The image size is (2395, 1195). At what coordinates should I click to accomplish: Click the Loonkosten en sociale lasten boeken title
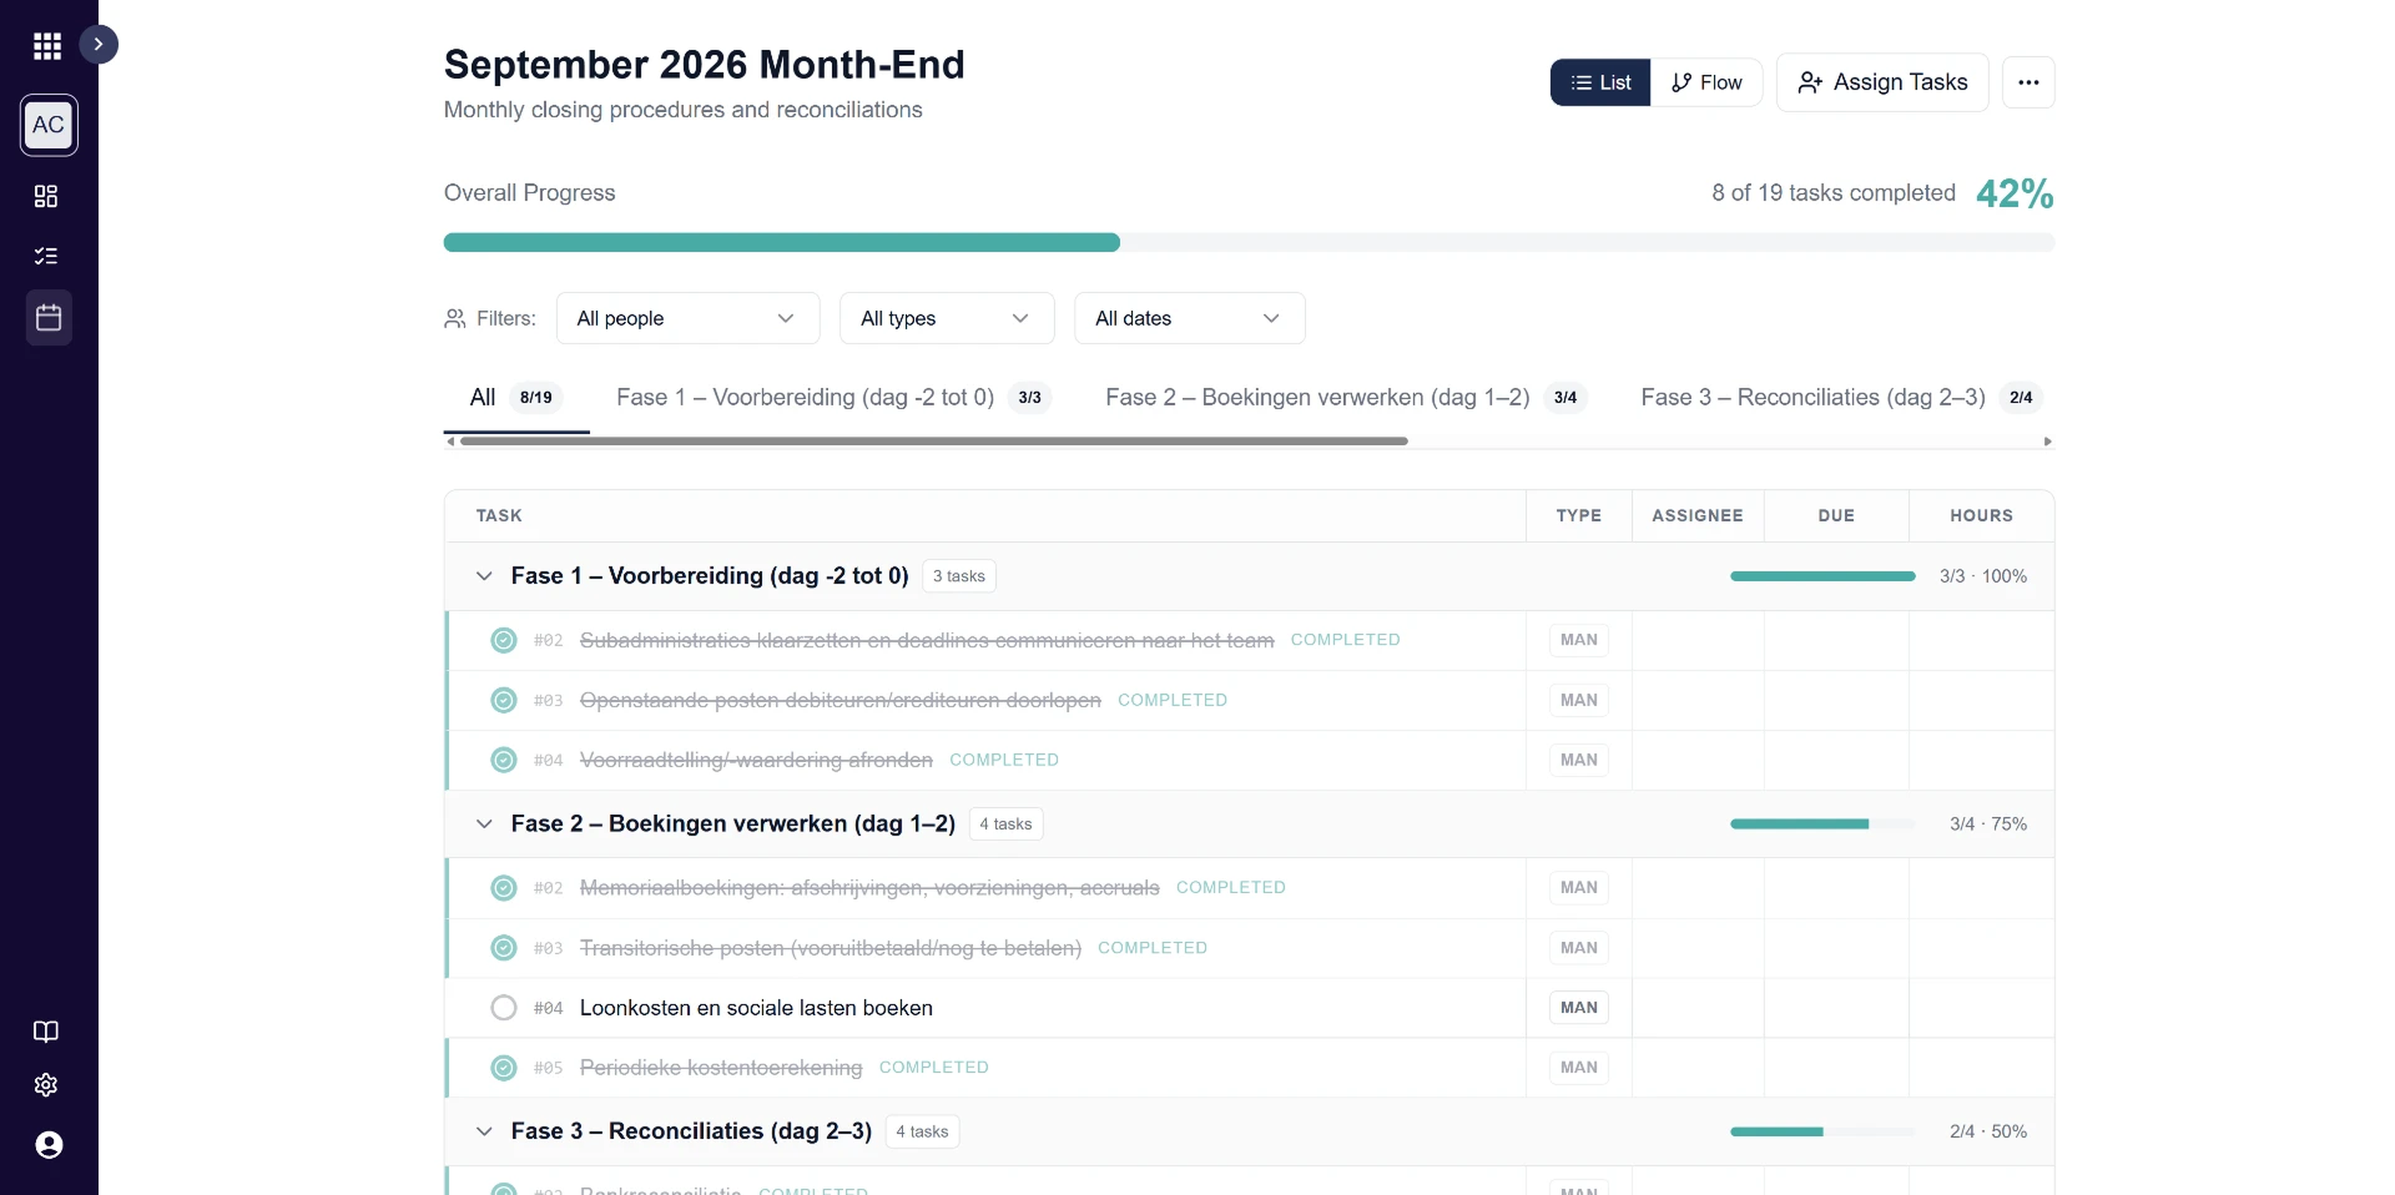coord(756,1008)
